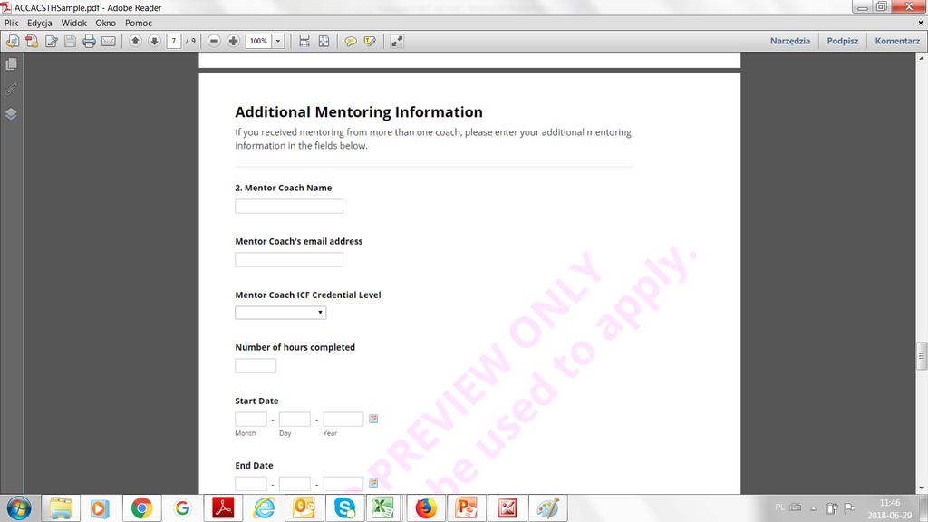Click Number of hours completed field
The image size is (928, 522).
[x=256, y=366]
